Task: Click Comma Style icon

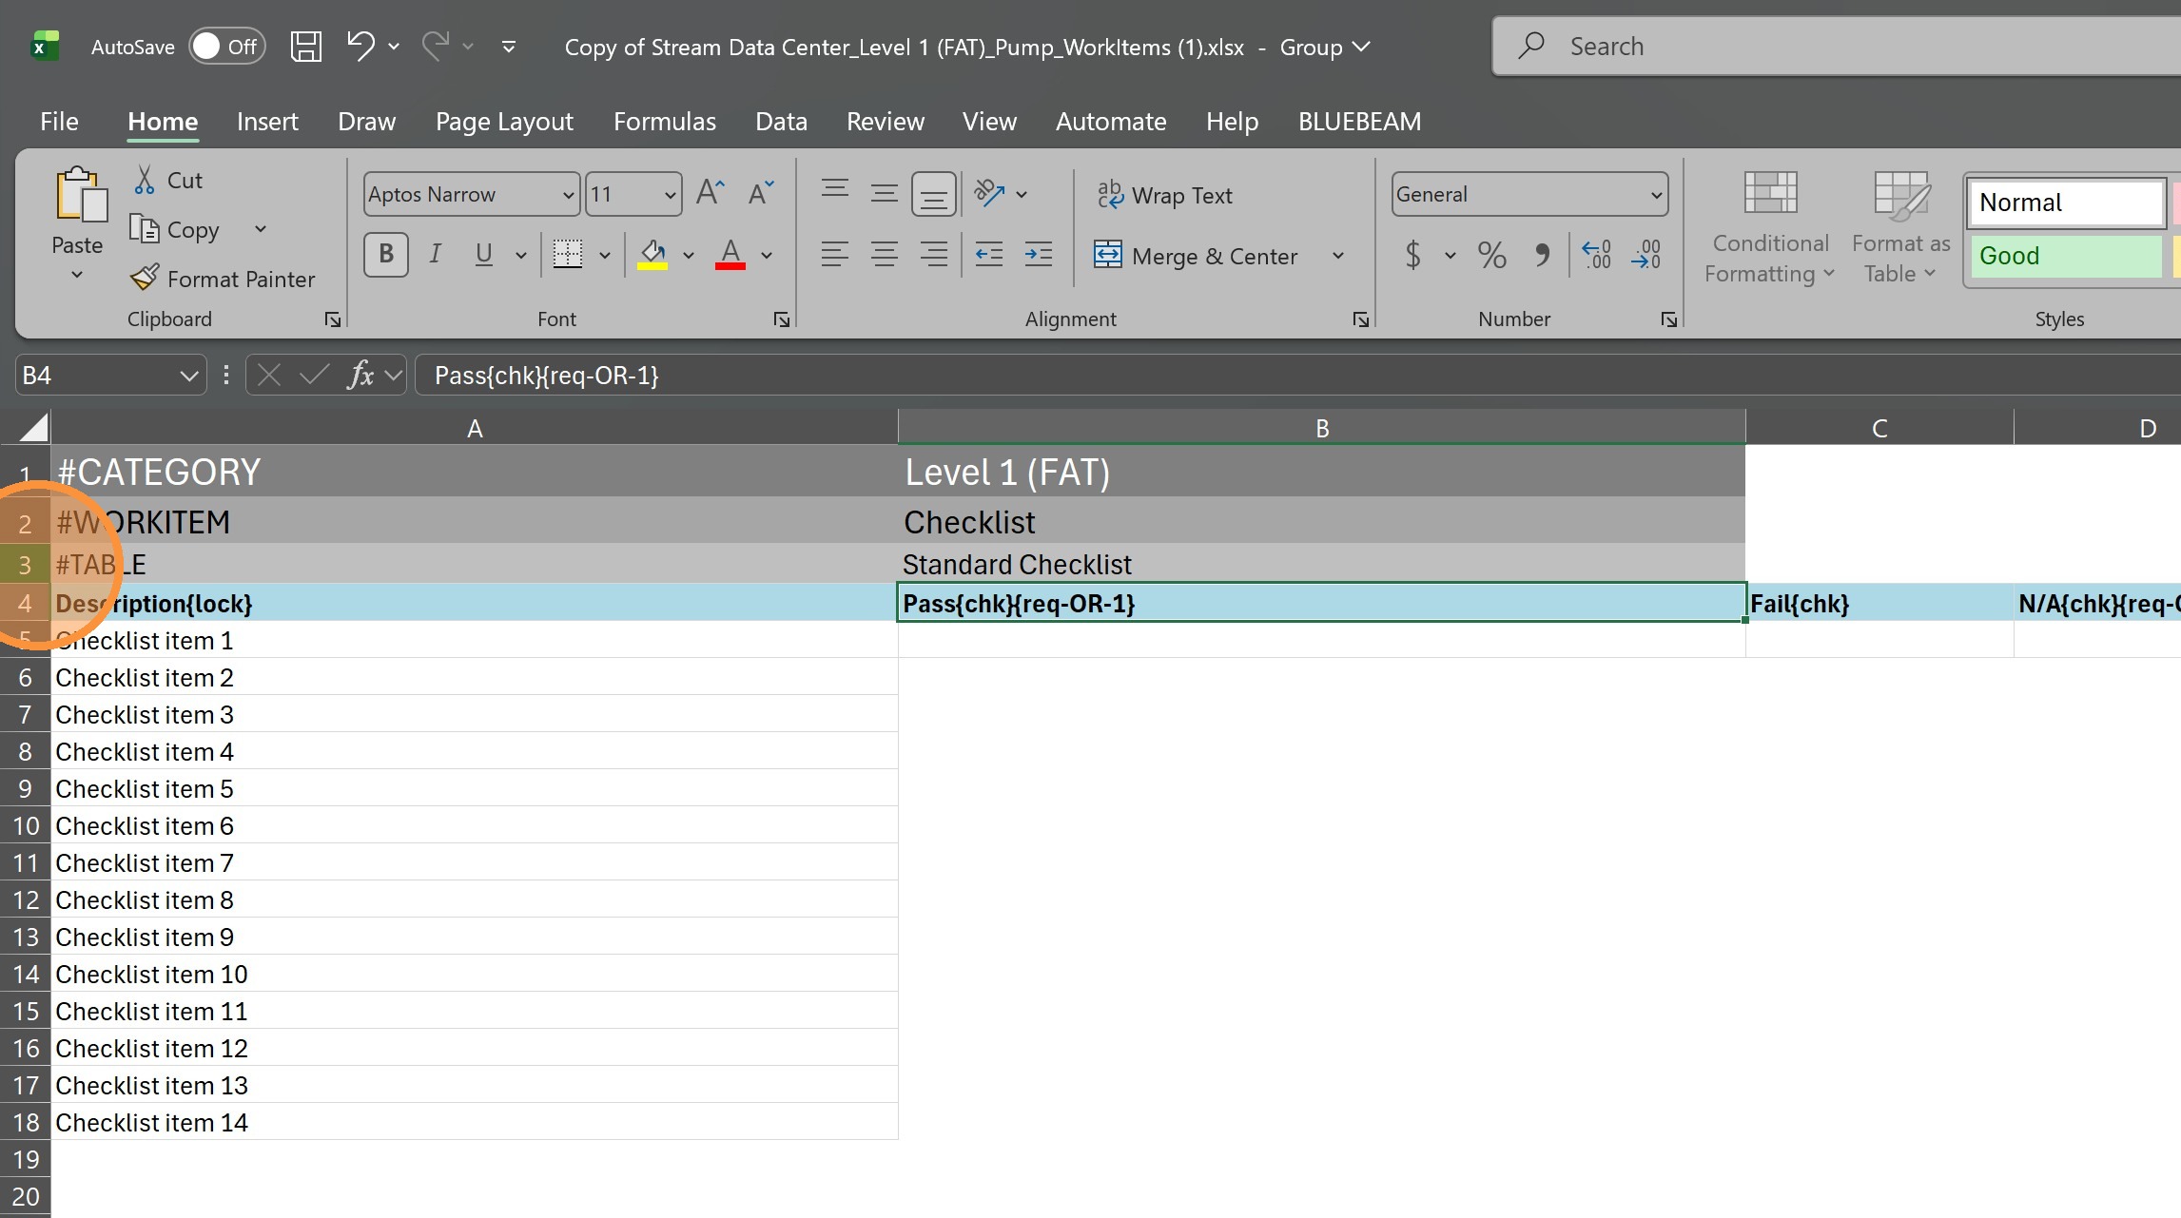Action: tap(1542, 255)
